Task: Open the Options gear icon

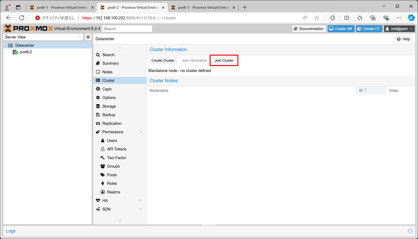Action: pyautogui.click(x=98, y=98)
